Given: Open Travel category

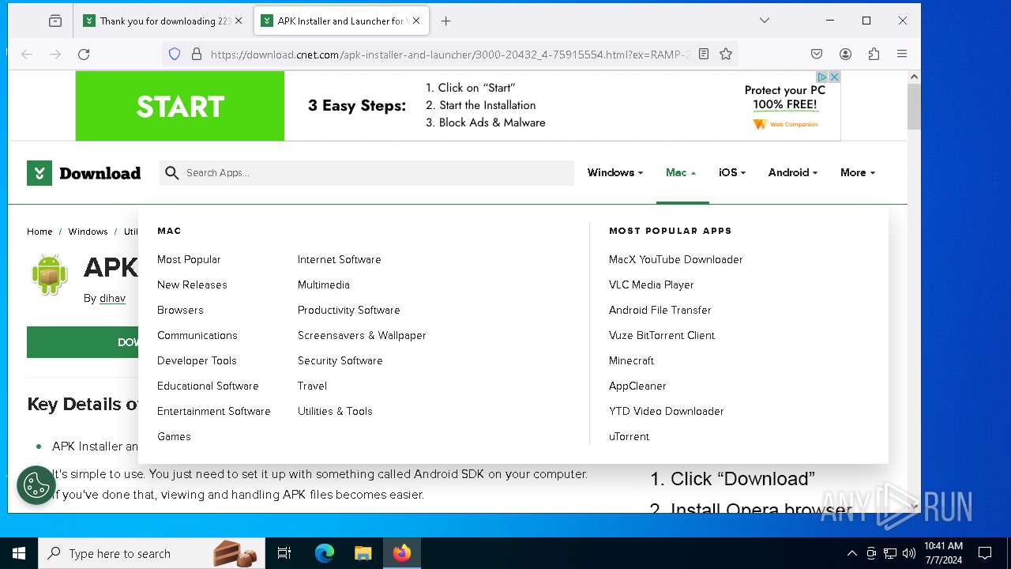Looking at the screenshot, I should click(312, 386).
